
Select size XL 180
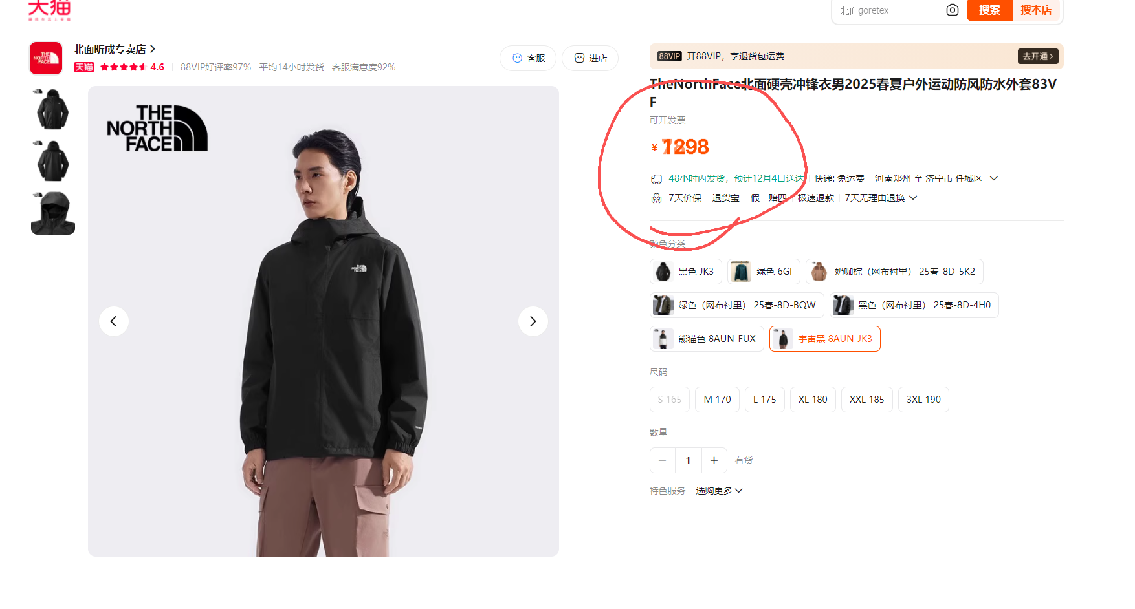[813, 400]
